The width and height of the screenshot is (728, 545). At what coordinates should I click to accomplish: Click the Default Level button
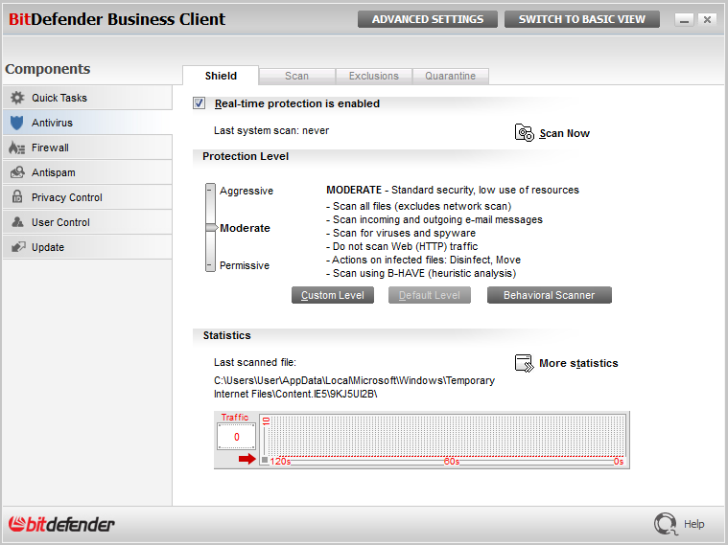(x=430, y=295)
